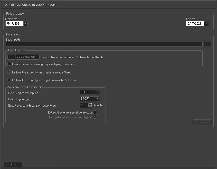This screenshot has height=169, width=217.
Task: Increase the minimum duration minutes spinner
Action: [x=90, y=104]
